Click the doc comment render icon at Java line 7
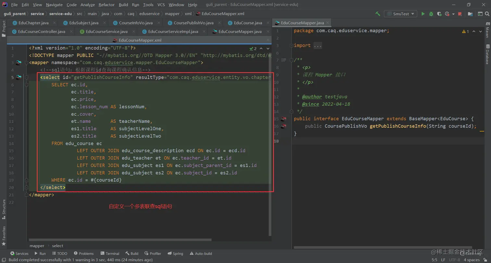This screenshot has width=491, height=263. click(283, 60)
